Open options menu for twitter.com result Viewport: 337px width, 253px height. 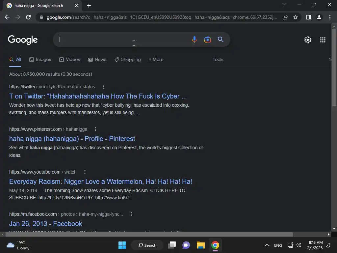coord(103,87)
